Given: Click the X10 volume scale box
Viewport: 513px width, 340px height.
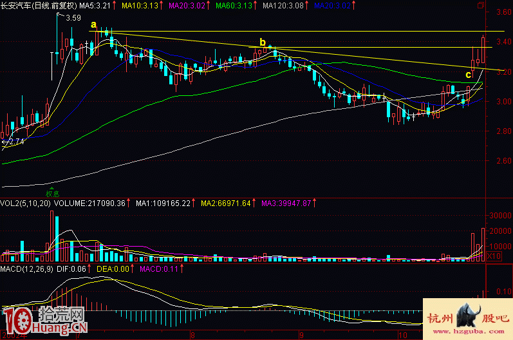Looking at the screenshot, I should [x=494, y=256].
